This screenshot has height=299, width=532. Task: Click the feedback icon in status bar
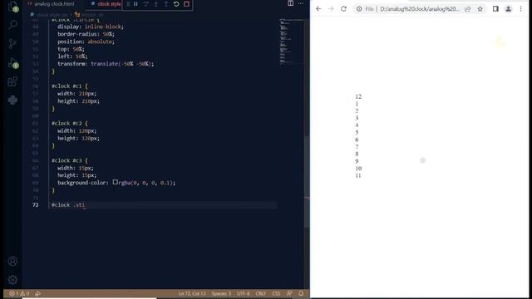(289, 293)
